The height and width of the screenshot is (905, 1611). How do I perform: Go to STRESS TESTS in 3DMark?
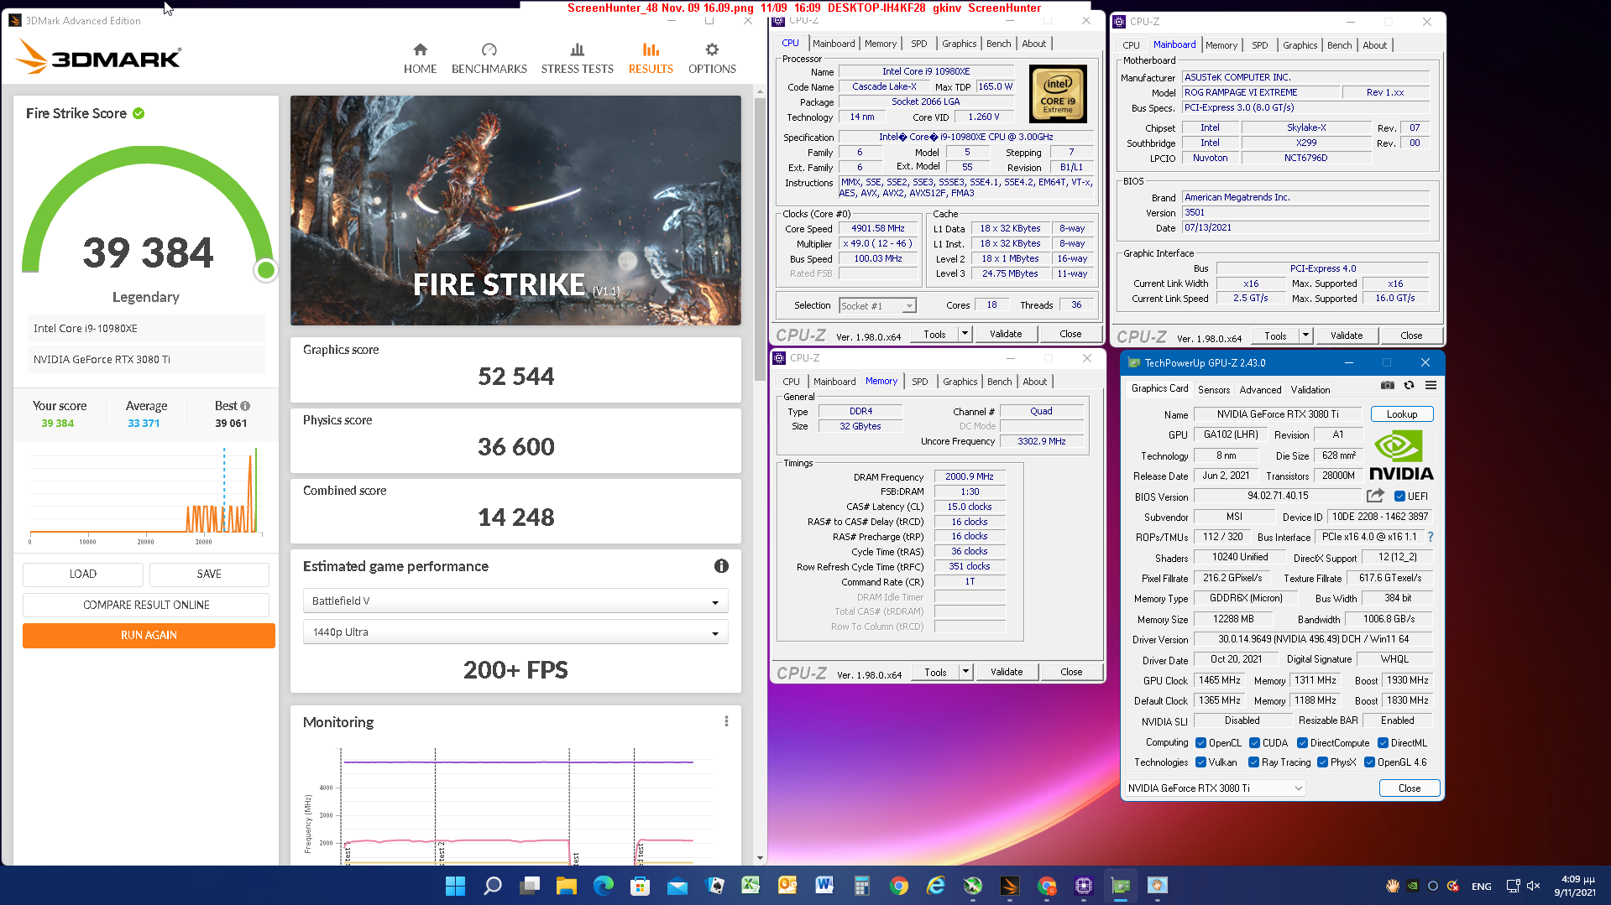[x=577, y=59]
